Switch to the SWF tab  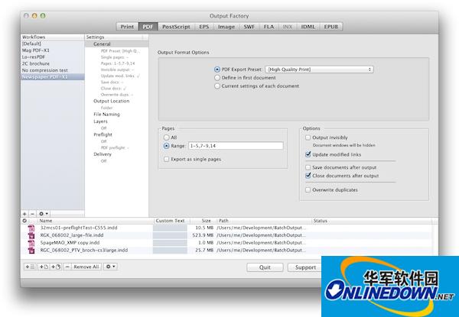[249, 27]
